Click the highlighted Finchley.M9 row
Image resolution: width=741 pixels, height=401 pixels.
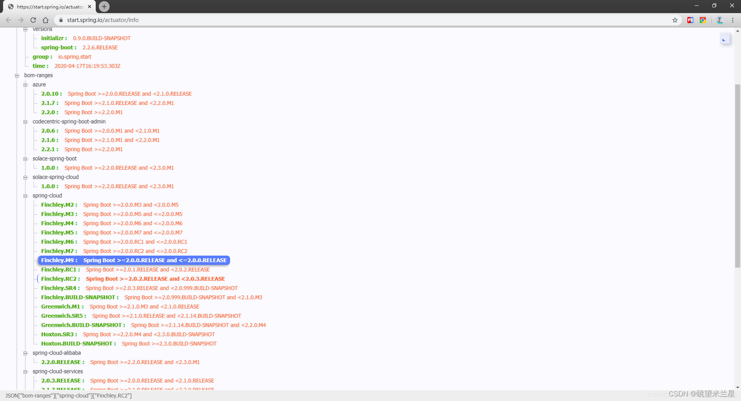134,260
